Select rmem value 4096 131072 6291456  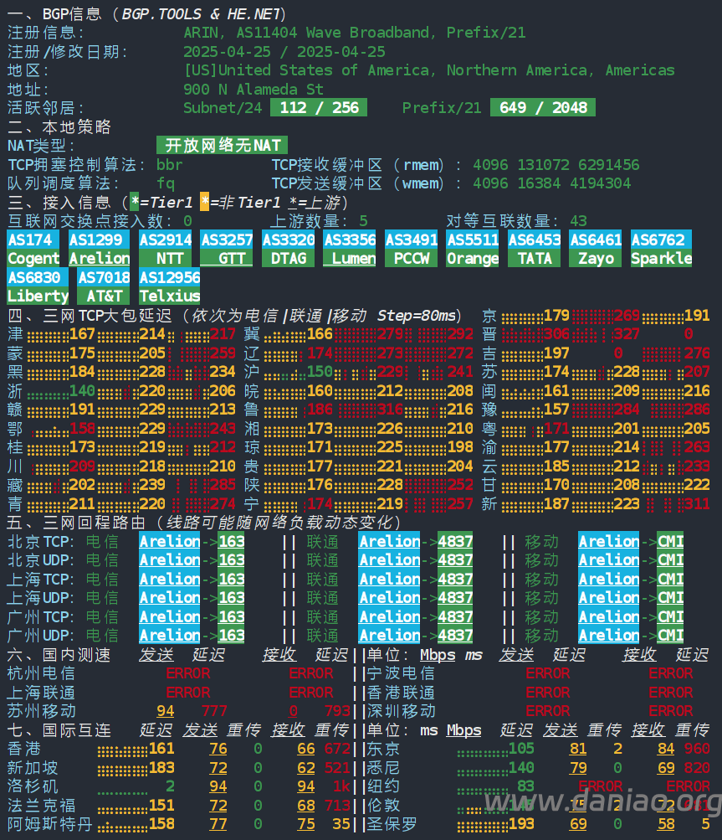point(556,164)
